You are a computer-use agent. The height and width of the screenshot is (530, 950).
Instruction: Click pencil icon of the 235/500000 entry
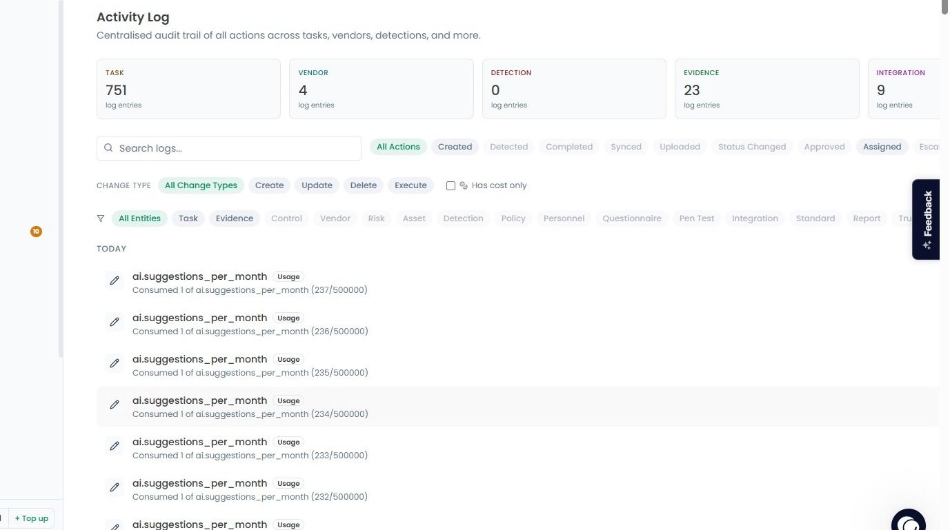pos(115,363)
